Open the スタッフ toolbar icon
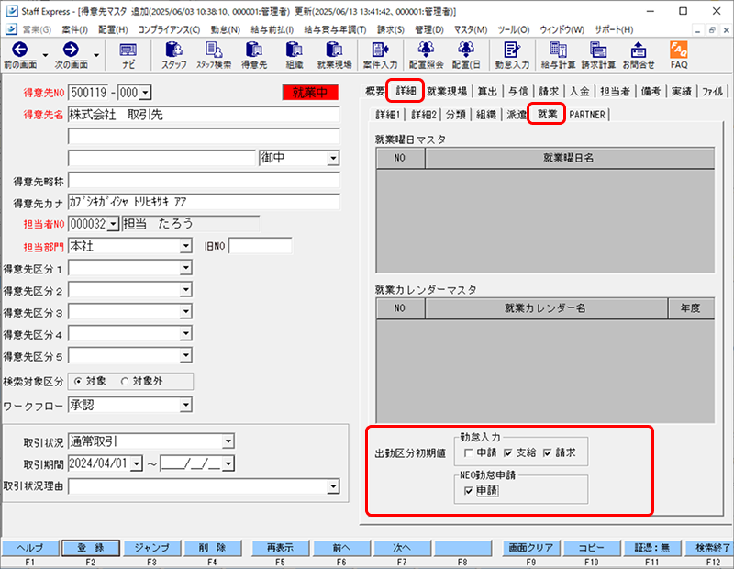Image resolution: width=734 pixels, height=569 pixels. [x=174, y=55]
